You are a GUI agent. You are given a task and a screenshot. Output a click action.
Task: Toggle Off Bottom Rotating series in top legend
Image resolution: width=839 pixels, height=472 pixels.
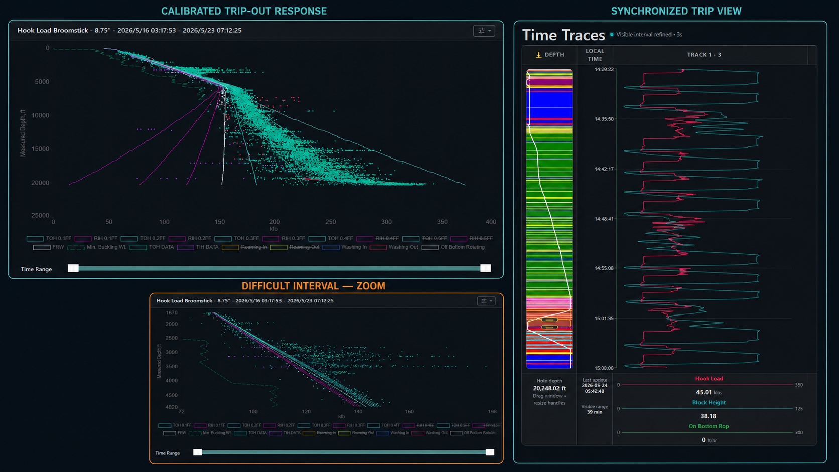[453, 247]
